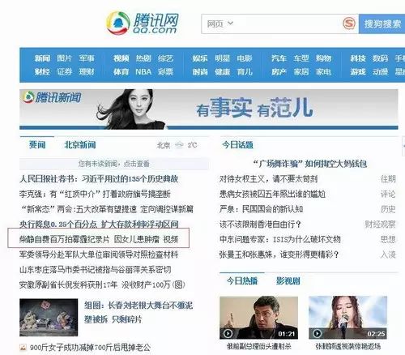
Task: Open 电影 in navigation bar
Action: tap(245, 58)
